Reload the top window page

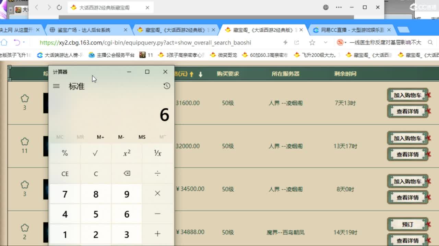click(x=59, y=8)
